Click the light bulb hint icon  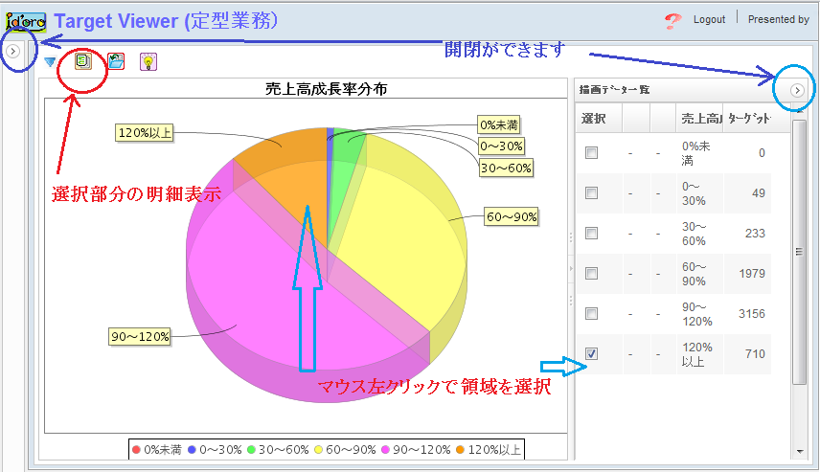click(x=148, y=62)
